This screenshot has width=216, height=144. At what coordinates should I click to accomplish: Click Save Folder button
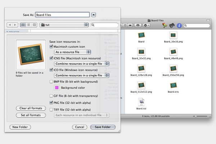[x=103, y=127]
